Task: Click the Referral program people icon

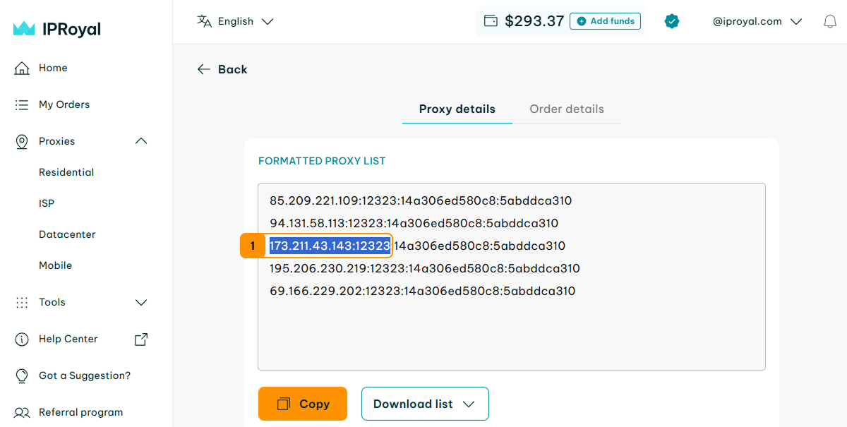Action: tap(23, 412)
